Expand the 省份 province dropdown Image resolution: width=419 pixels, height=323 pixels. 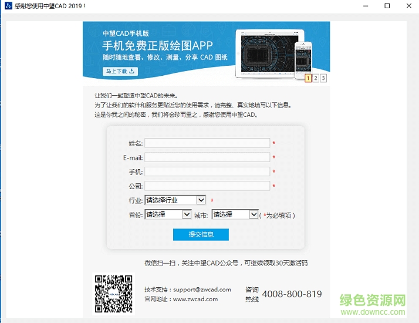(x=168, y=215)
